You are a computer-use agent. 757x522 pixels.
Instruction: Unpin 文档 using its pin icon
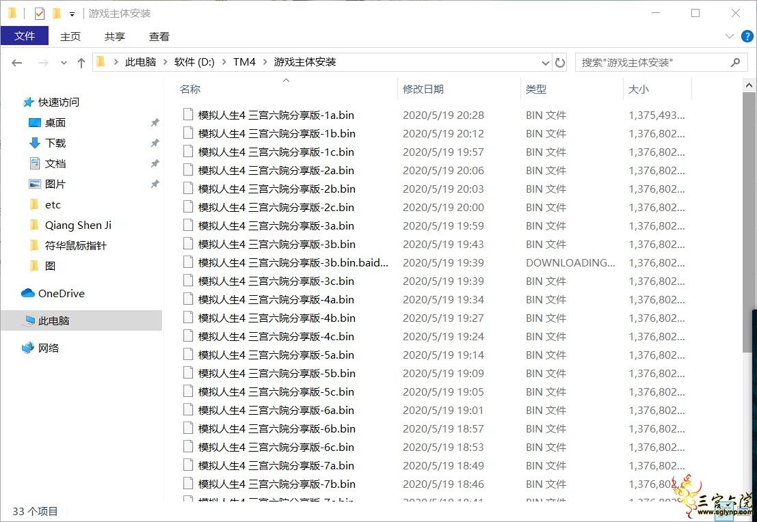pyautogui.click(x=155, y=163)
